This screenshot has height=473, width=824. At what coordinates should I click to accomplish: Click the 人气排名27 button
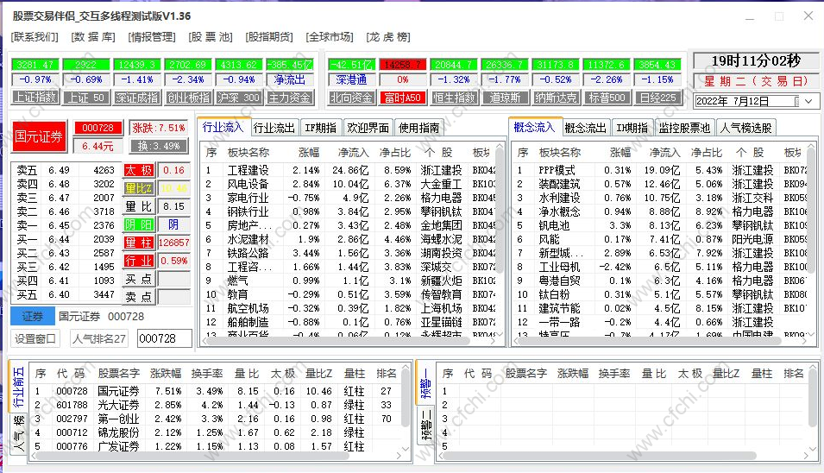(x=99, y=339)
